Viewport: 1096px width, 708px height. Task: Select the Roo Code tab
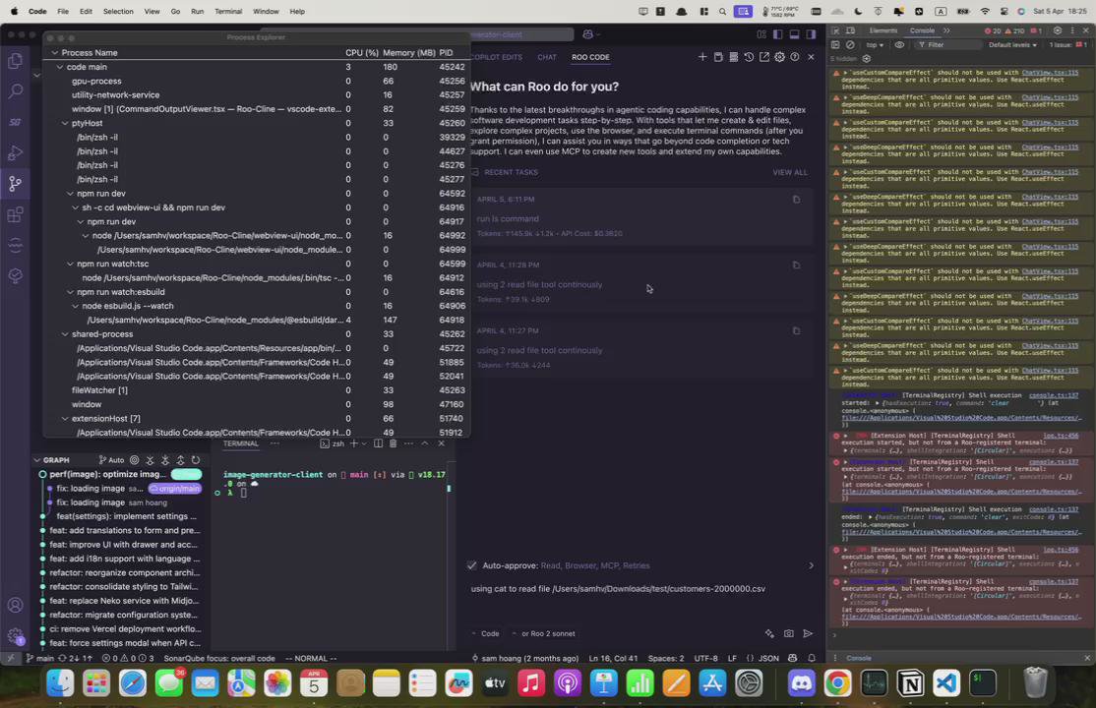[x=590, y=57]
